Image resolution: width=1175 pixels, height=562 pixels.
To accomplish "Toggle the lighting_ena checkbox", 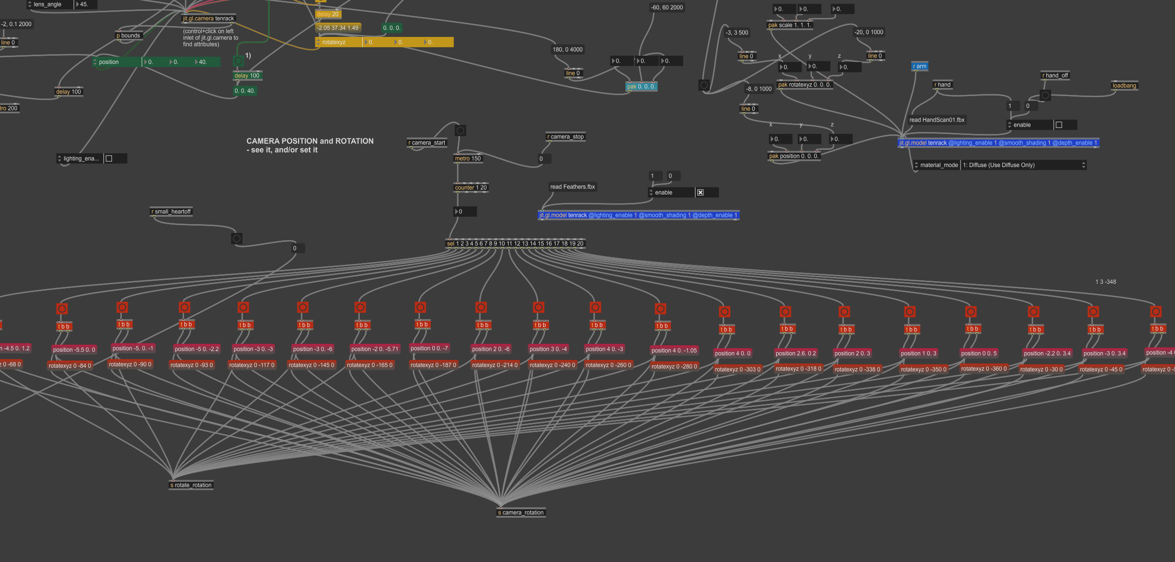I will pyautogui.click(x=109, y=159).
